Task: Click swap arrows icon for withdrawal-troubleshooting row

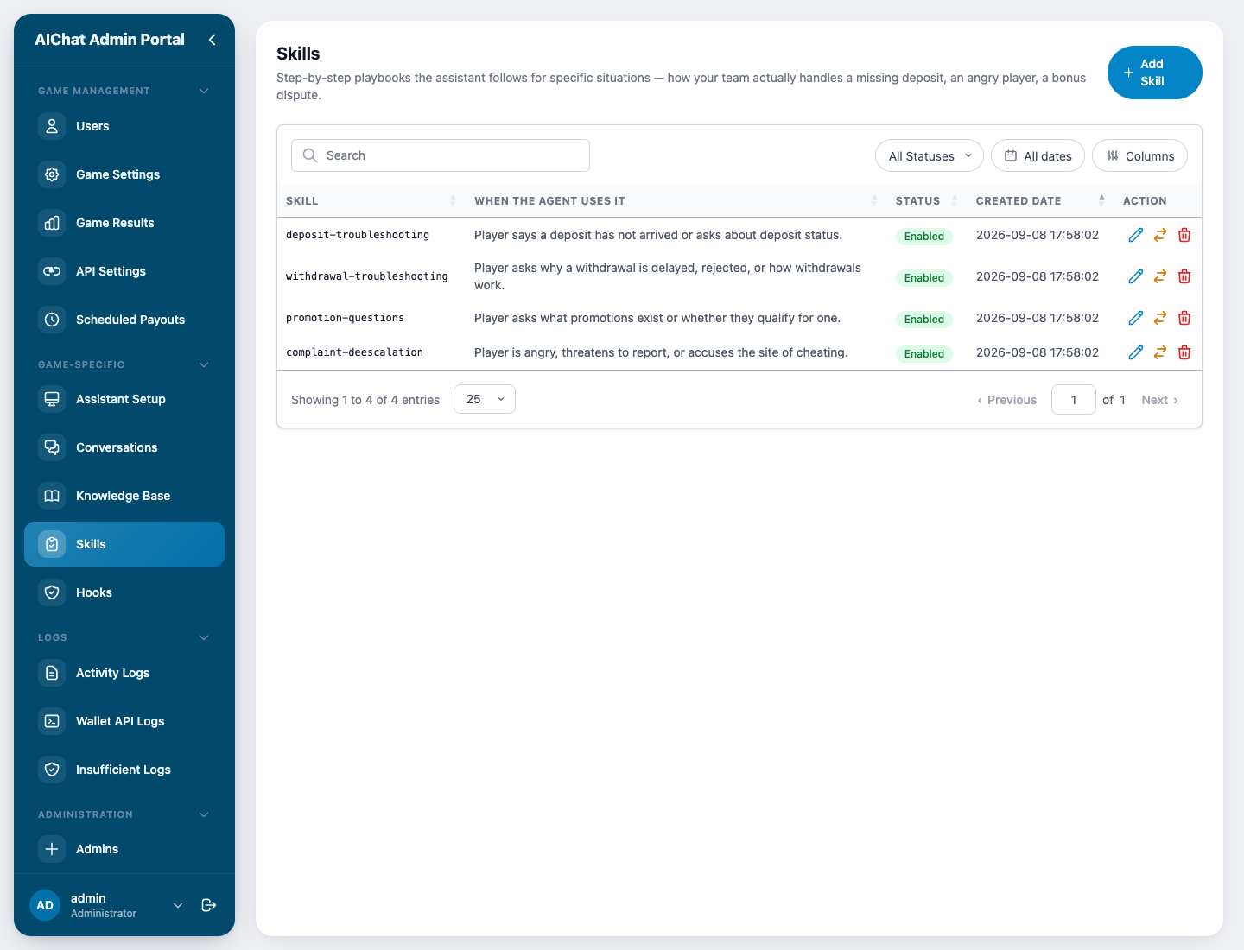Action: click(1160, 276)
